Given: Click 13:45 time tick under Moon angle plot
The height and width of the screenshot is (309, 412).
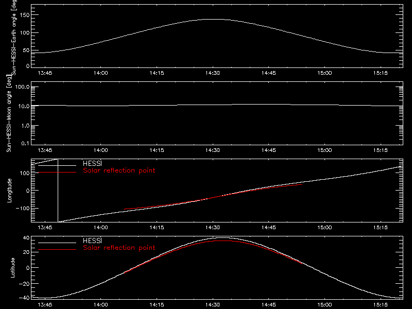Looking at the screenshot, I should tap(45, 150).
